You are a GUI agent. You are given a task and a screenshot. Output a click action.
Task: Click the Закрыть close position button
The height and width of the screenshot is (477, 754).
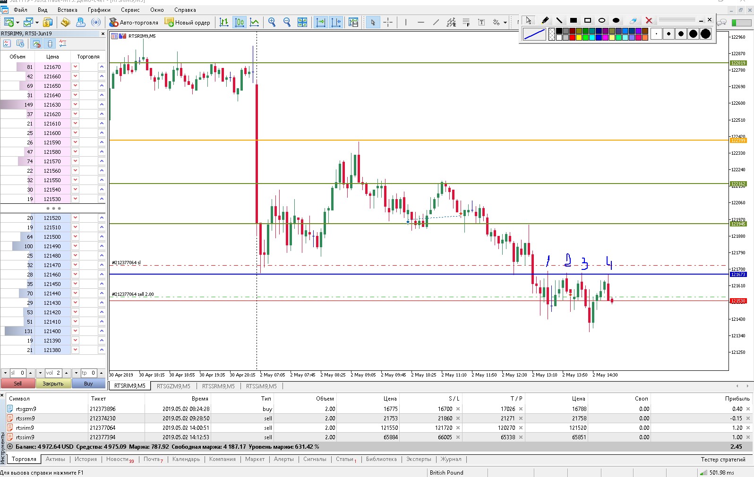click(53, 384)
